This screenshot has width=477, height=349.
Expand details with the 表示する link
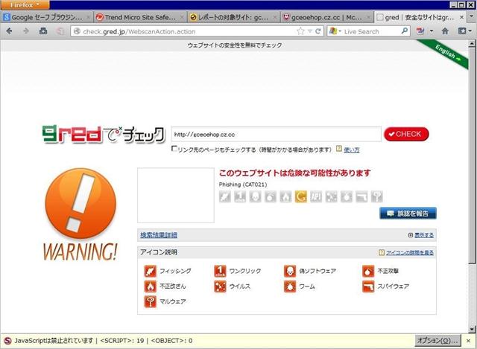click(x=424, y=235)
